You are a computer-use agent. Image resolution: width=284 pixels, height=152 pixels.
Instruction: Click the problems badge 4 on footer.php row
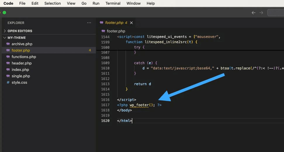[x=90, y=50]
